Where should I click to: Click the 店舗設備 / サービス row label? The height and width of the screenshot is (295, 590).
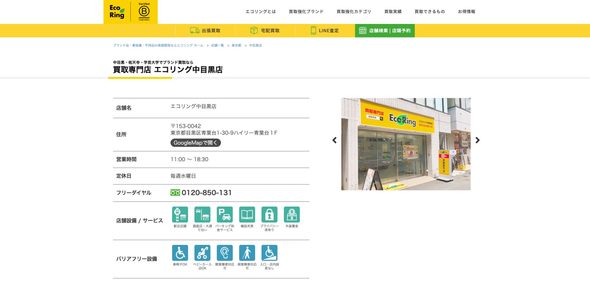click(x=140, y=221)
